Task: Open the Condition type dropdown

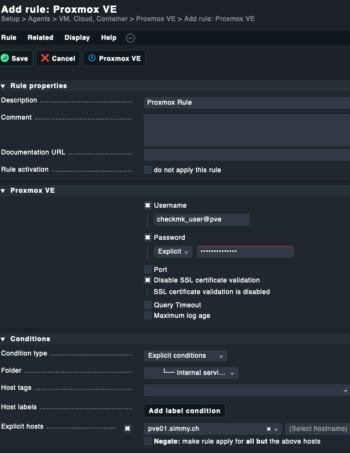Action: point(185,356)
